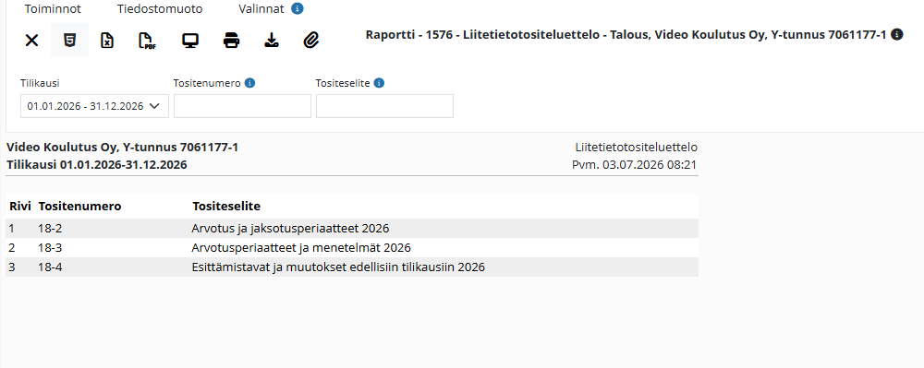The image size is (924, 368).
Task: Export report with the Excel file icon
Action: (x=107, y=41)
